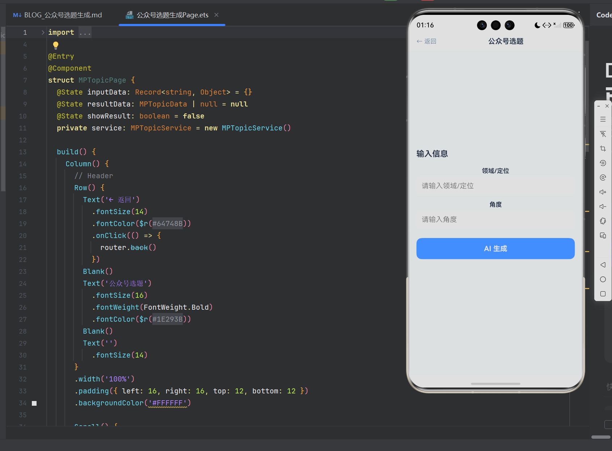The width and height of the screenshot is (612, 451).
Task: Click the deprecated router.back call
Action: tap(139, 248)
